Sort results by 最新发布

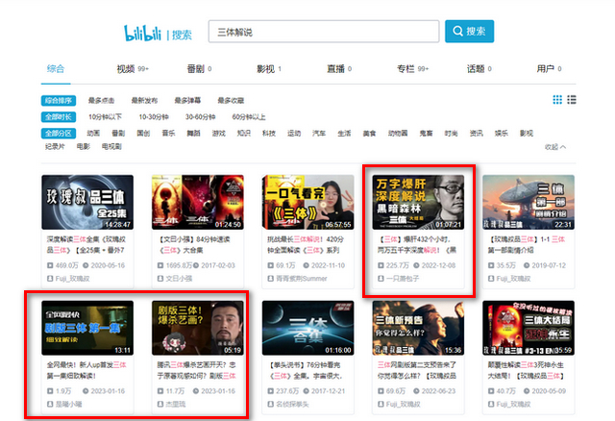144,100
